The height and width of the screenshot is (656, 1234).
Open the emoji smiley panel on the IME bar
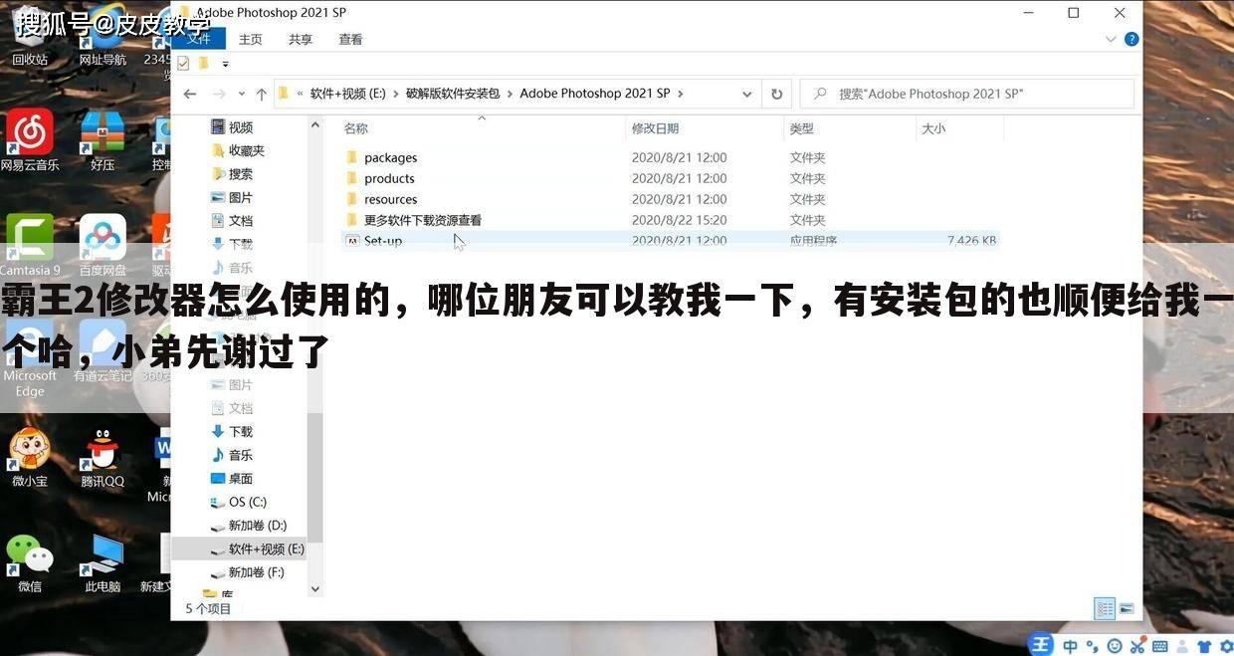pos(1114,646)
